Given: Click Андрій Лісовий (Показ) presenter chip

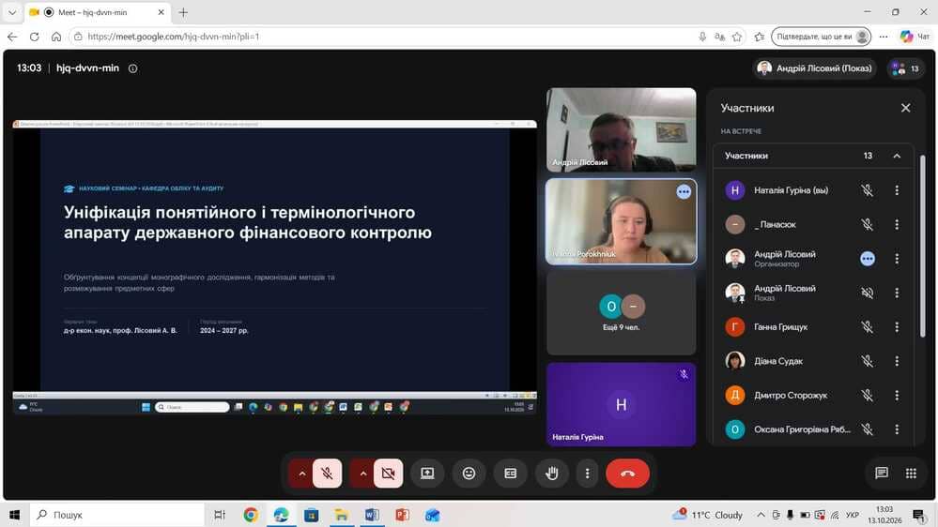Looking at the screenshot, I should [814, 68].
